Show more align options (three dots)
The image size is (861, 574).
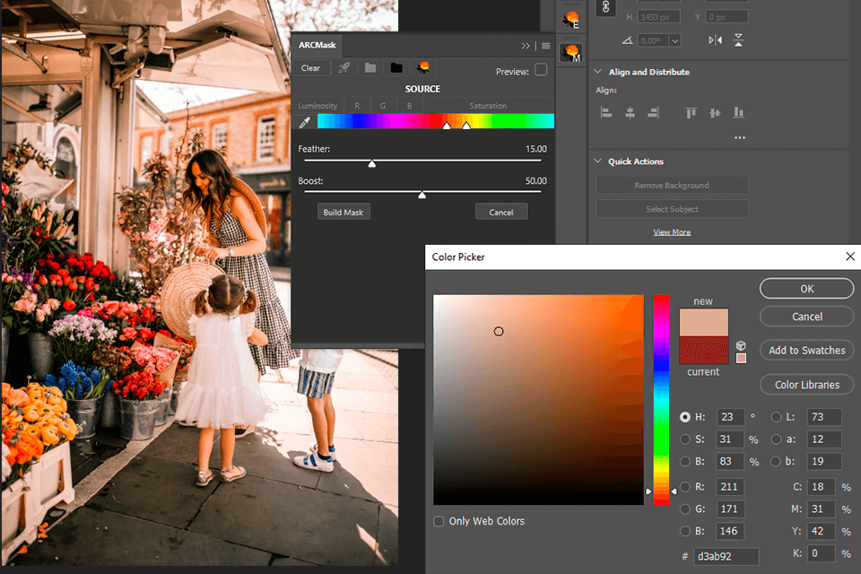pos(740,137)
